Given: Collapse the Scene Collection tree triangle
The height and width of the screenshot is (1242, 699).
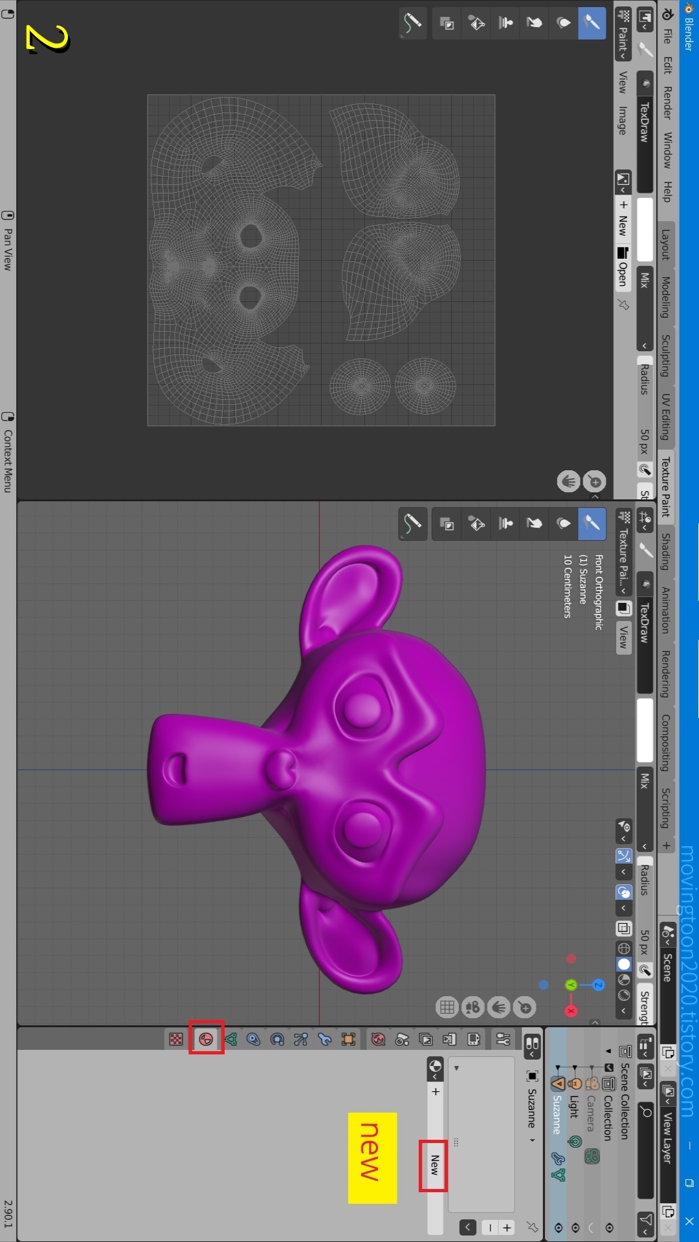Looking at the screenshot, I should tap(608, 1051).
